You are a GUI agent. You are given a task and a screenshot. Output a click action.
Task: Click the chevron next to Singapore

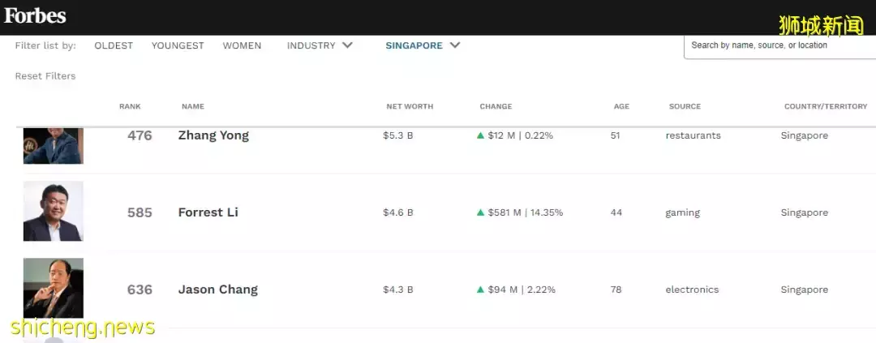[x=455, y=45]
